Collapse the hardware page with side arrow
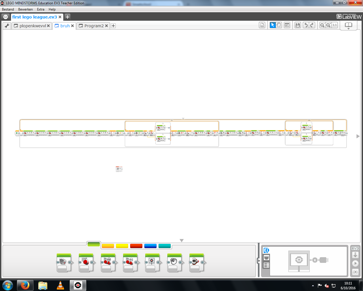This screenshot has width=363, height=291. [x=259, y=261]
